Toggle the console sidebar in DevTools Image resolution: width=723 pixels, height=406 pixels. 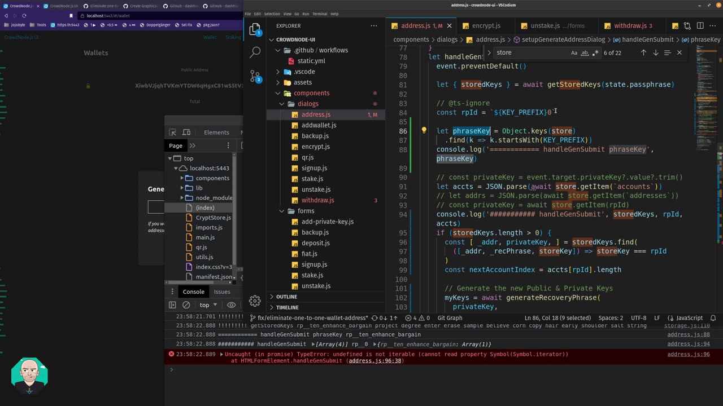172,305
